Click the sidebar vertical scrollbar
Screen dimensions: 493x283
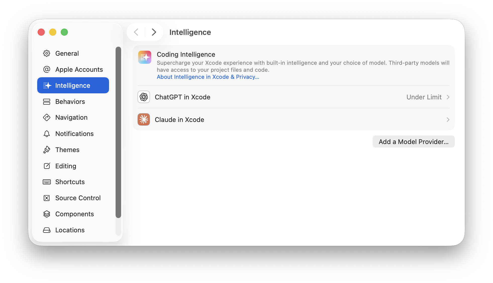tap(118, 132)
